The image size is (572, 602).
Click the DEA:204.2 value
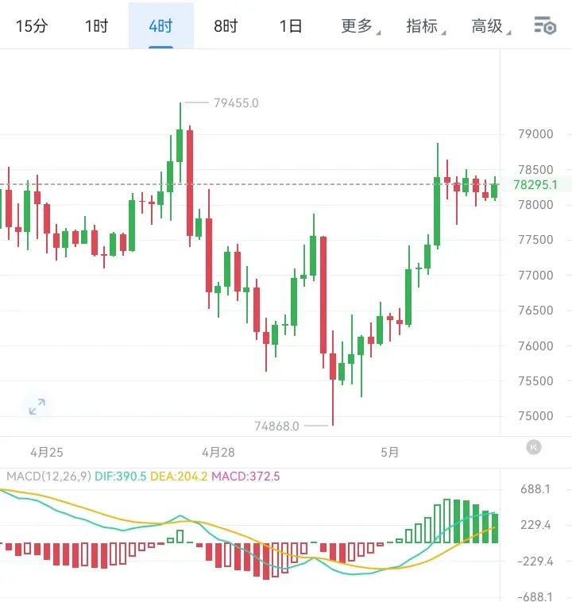pyautogui.click(x=179, y=477)
